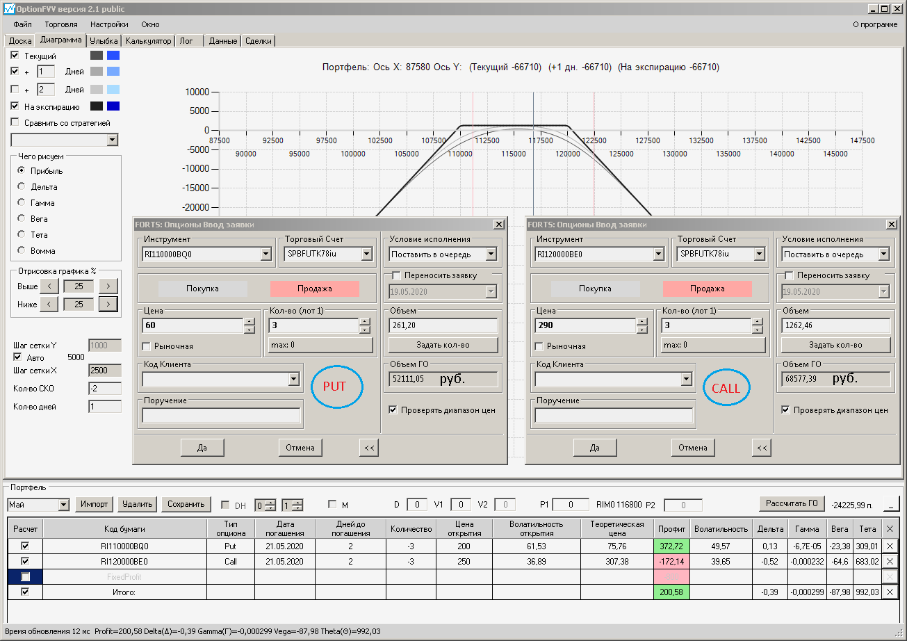Click the X to delete RI110000BQ0 row
907x641 pixels.
(x=890, y=546)
